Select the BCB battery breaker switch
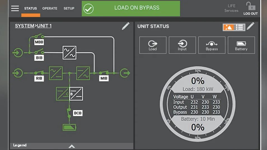Image resolution: width=267 pixels, height=150 pixels. [69, 113]
